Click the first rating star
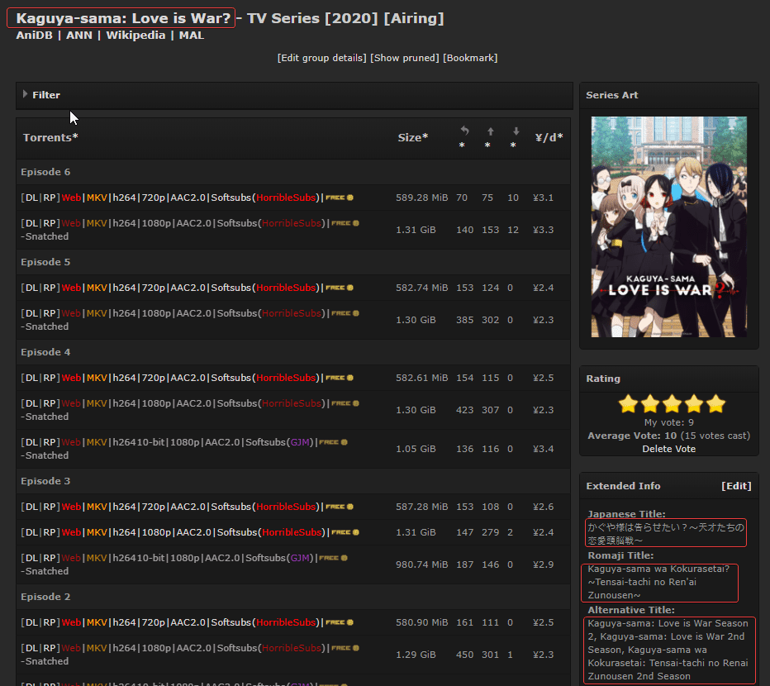770x686 pixels. pyautogui.click(x=628, y=404)
